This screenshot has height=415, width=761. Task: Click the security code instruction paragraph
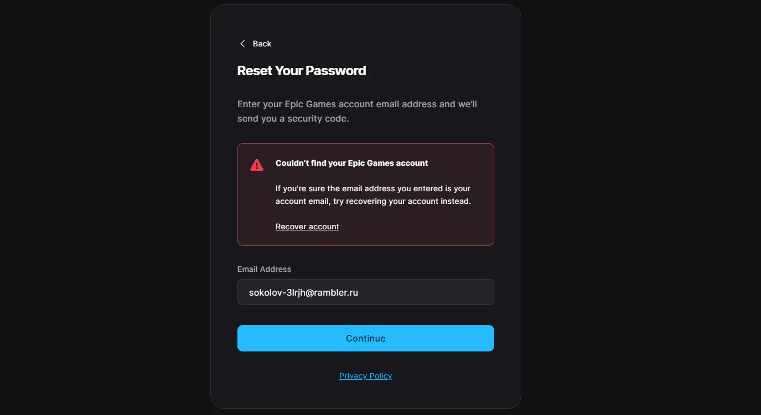tap(357, 111)
